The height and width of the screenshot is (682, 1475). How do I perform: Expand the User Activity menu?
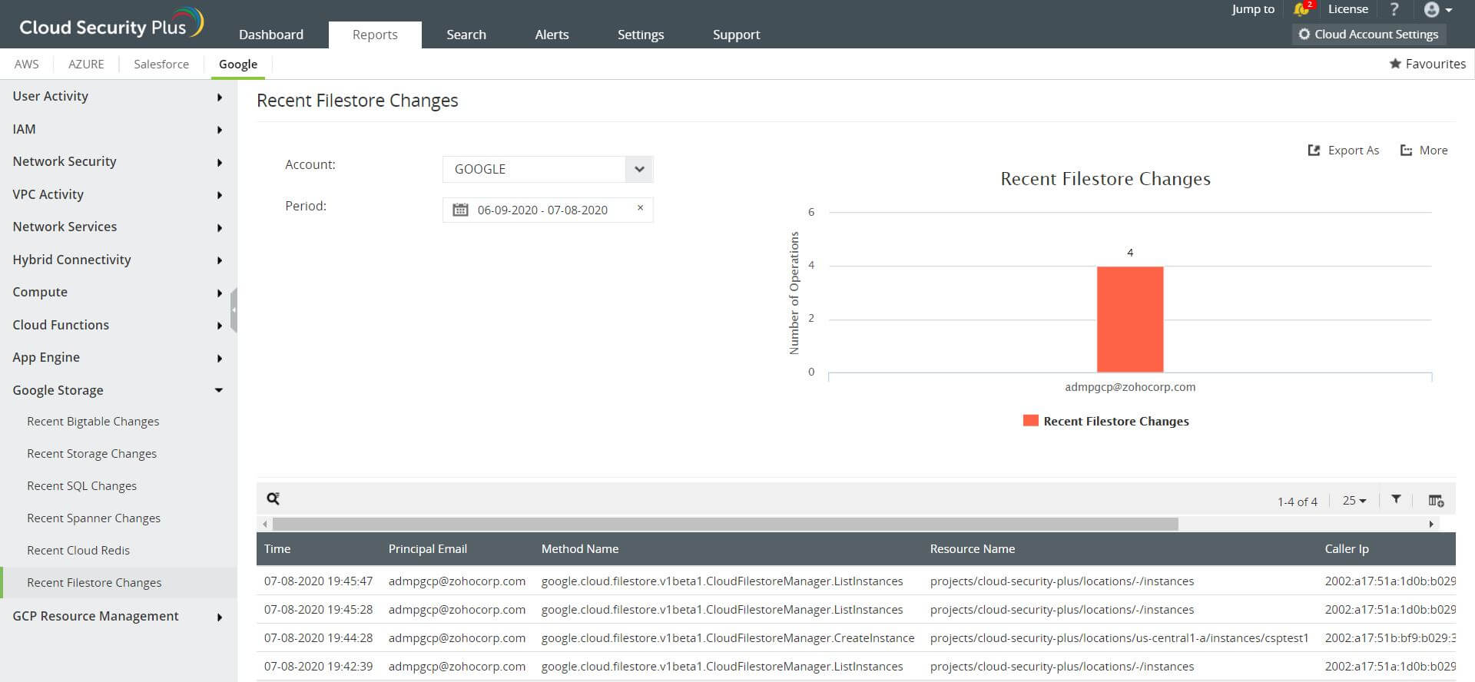118,96
